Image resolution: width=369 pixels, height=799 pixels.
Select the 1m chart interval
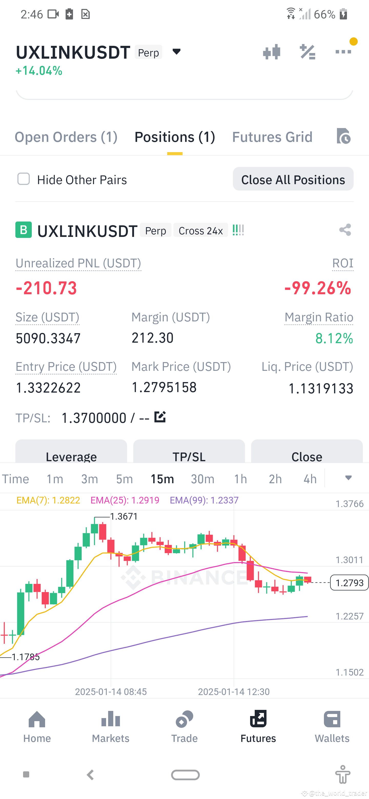(x=55, y=479)
